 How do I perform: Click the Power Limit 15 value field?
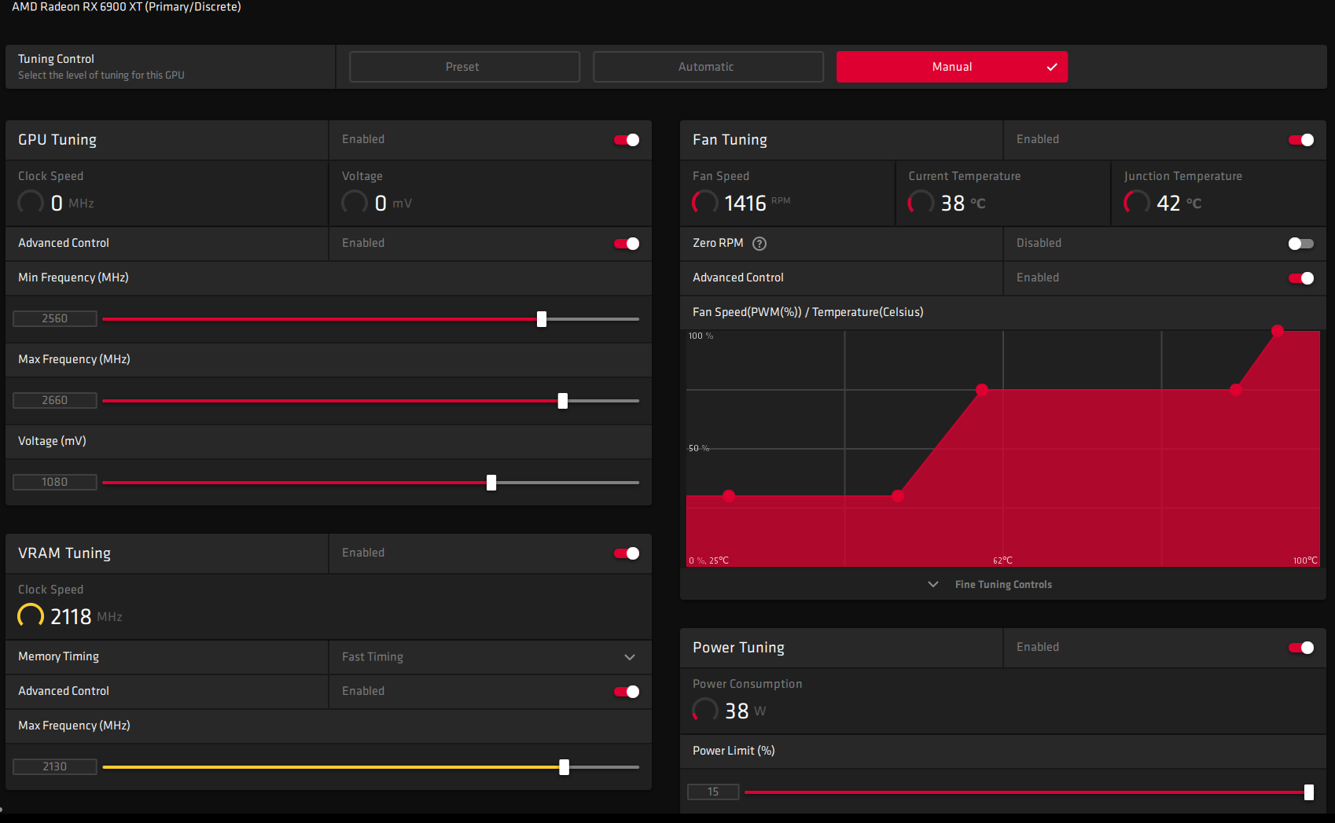pos(713,792)
